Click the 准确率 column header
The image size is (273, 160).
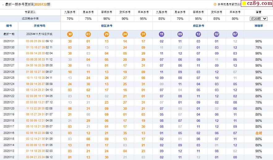(x=258, y=26)
